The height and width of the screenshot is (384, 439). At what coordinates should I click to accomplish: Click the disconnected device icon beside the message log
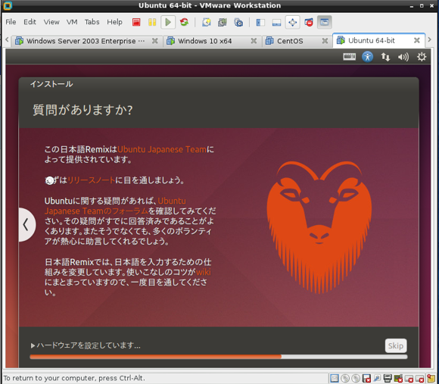point(419,379)
